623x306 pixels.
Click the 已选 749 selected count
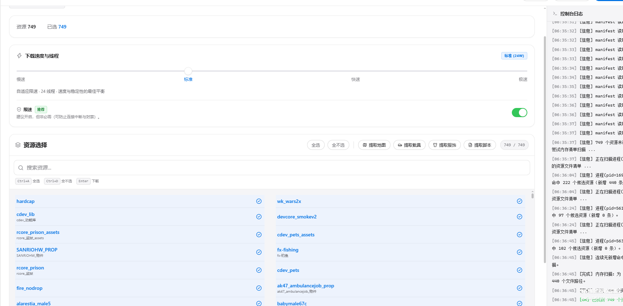[57, 27]
